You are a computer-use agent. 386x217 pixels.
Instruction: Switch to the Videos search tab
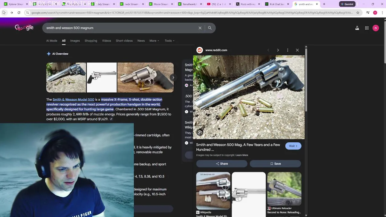pos(106,41)
